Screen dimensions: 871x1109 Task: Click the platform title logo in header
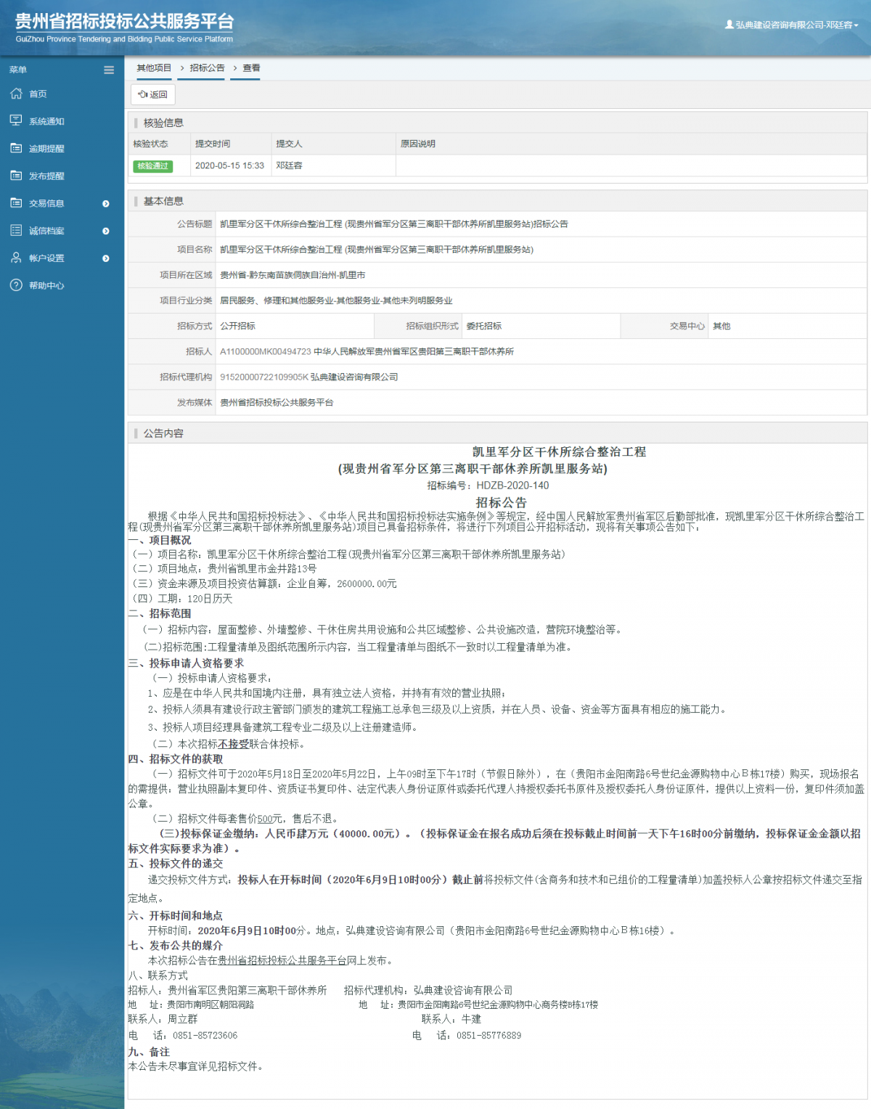[124, 28]
